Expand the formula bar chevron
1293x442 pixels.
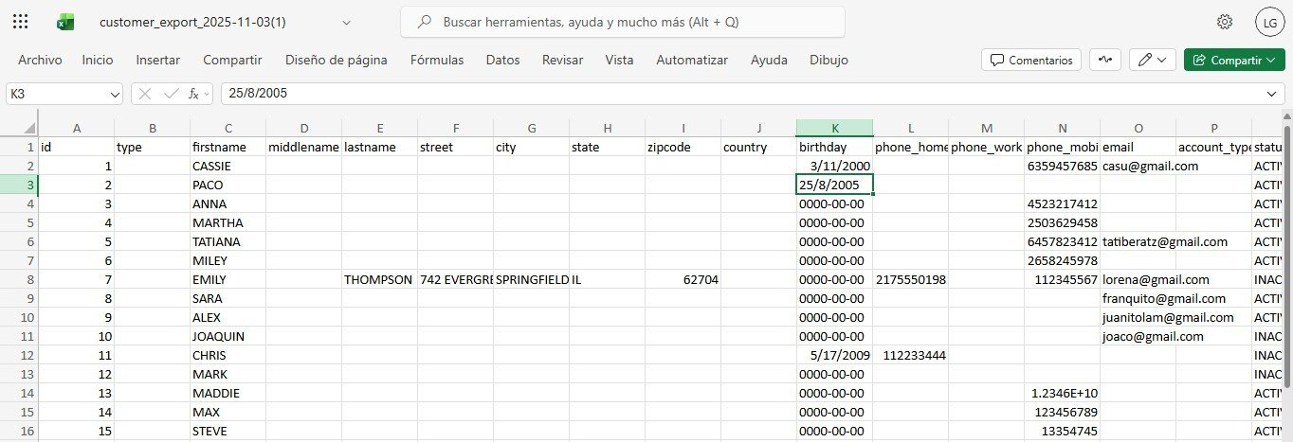coord(1271,94)
